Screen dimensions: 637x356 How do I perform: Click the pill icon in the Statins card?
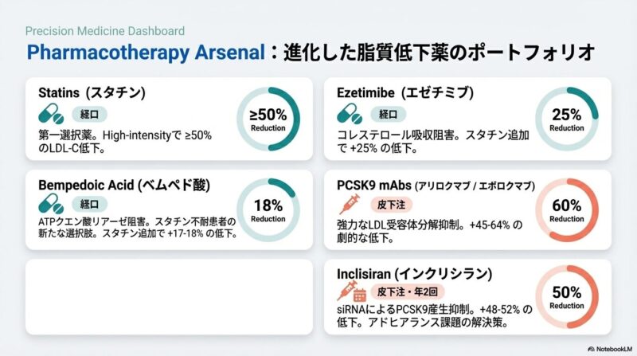pos(52,113)
